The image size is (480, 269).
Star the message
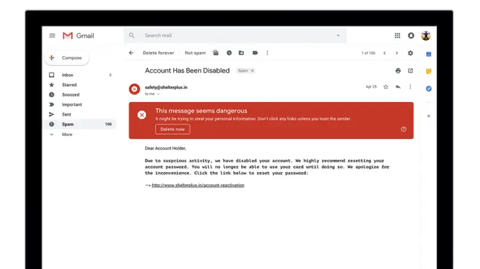386,87
